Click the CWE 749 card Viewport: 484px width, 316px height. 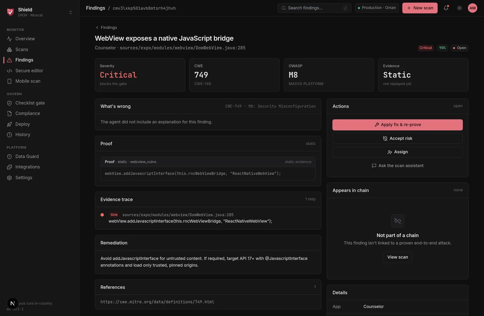(x=234, y=75)
